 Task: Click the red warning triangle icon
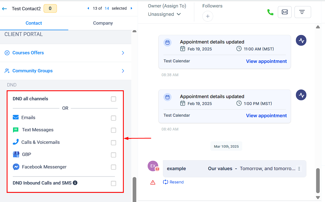pyautogui.click(x=153, y=182)
